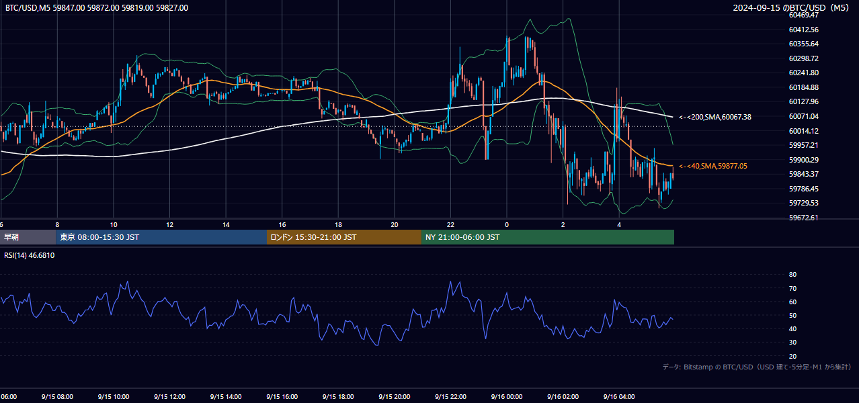Select hour tick 16 under the price chart
Screen dimensions: 859x403
282,225
